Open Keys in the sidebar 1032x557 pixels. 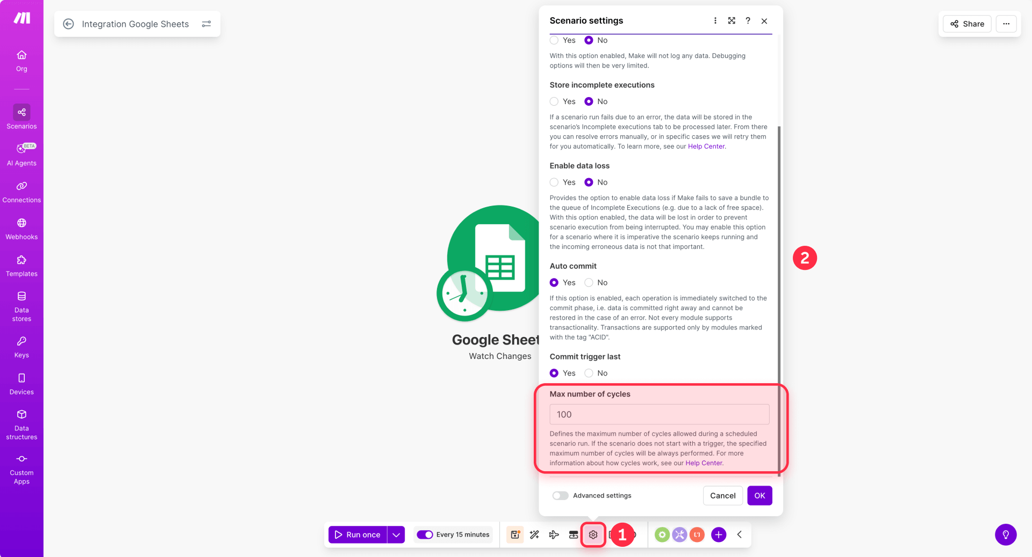21,347
